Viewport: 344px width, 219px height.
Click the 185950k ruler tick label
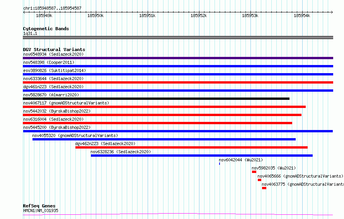[95, 15]
